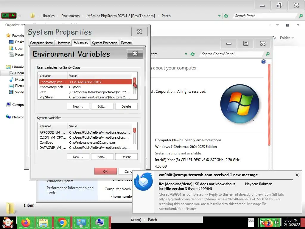The height and width of the screenshot is (229, 305).
Task: Click Delete under system variables
Action: pyautogui.click(x=126, y=157)
